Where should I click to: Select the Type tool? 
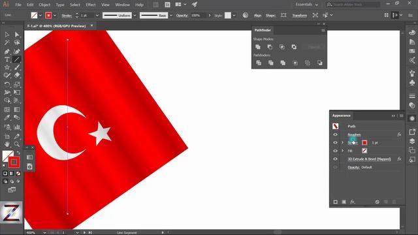click(7, 59)
